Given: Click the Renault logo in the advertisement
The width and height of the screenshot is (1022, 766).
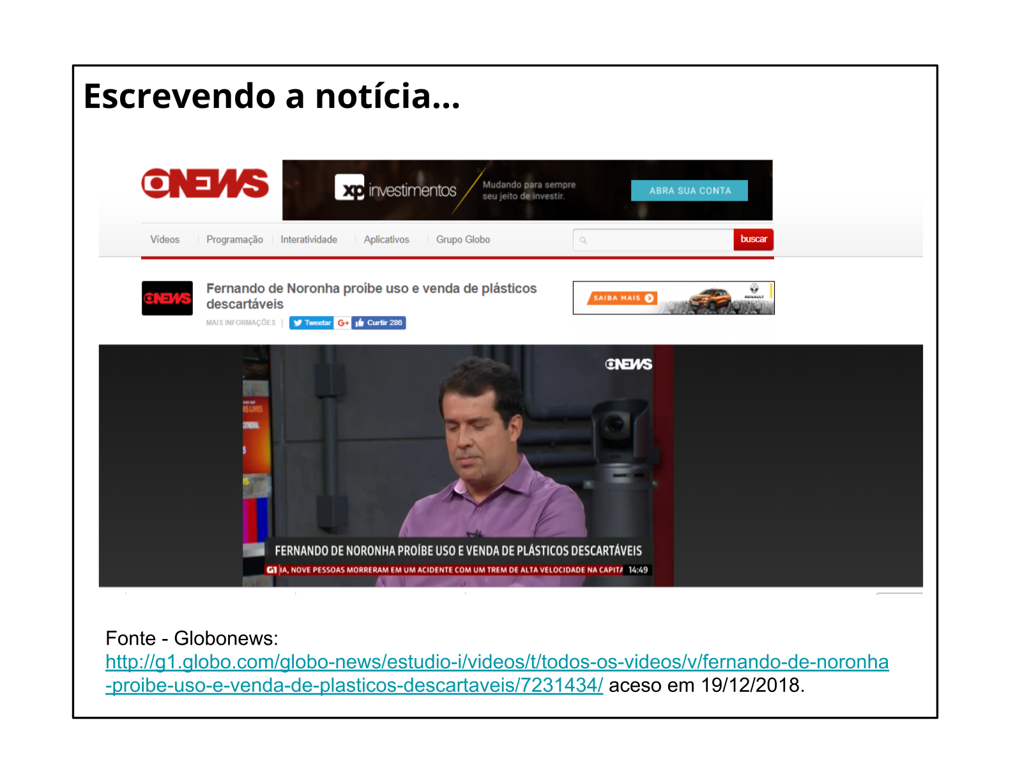Looking at the screenshot, I should [754, 289].
